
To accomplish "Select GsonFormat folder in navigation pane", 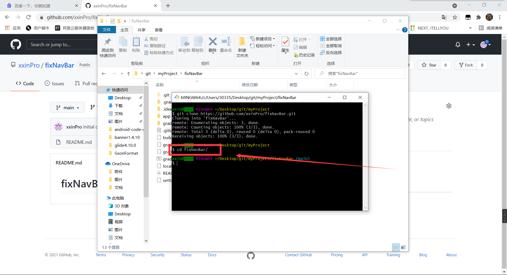I will (126, 153).
